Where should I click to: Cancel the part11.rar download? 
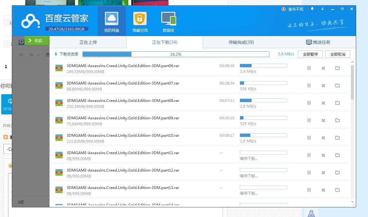(x=323, y=155)
